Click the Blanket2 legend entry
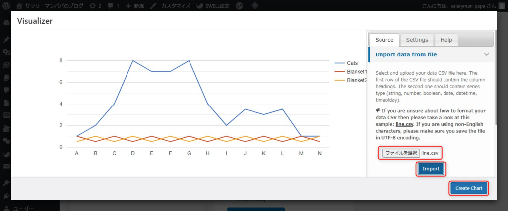Screen dimensions: 508x211 pyautogui.click(x=355, y=80)
